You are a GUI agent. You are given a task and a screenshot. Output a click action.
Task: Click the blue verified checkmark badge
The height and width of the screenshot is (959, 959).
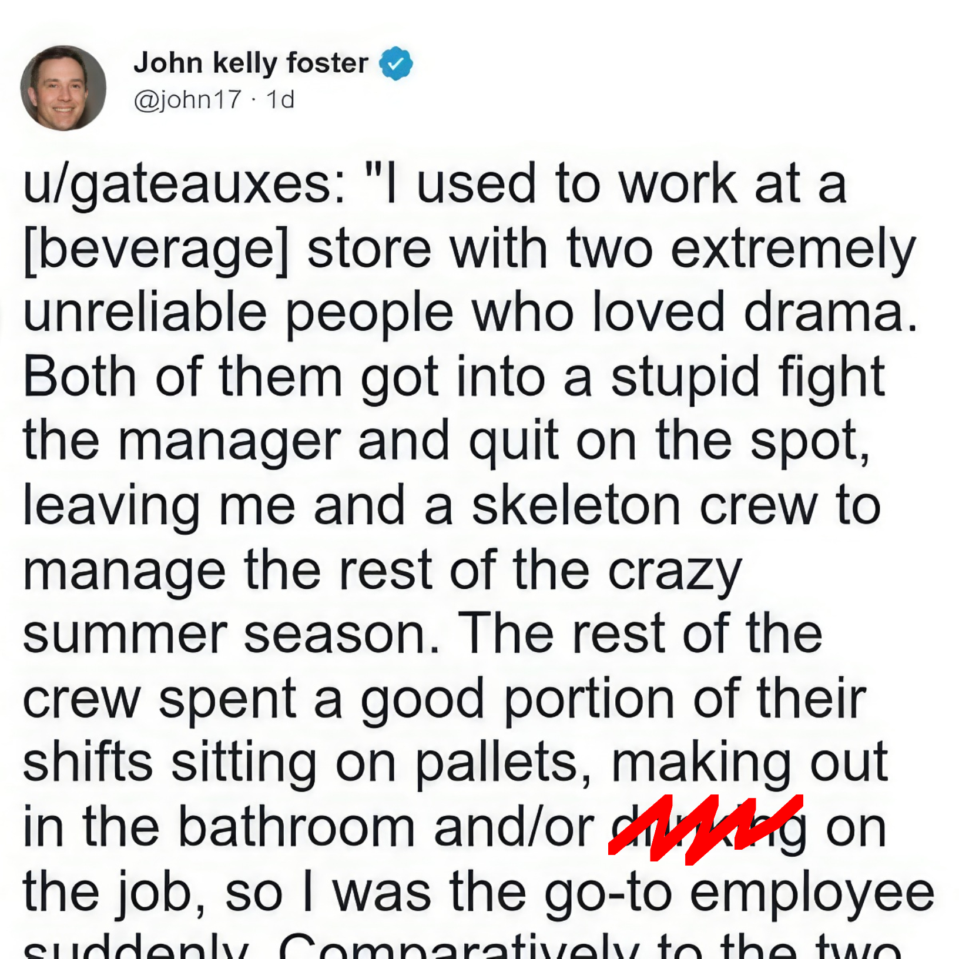click(396, 63)
